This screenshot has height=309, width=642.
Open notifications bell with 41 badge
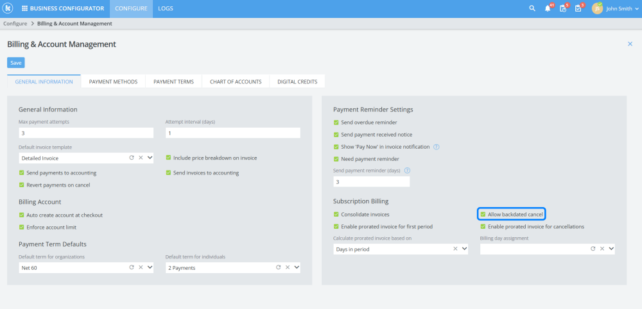[548, 8]
